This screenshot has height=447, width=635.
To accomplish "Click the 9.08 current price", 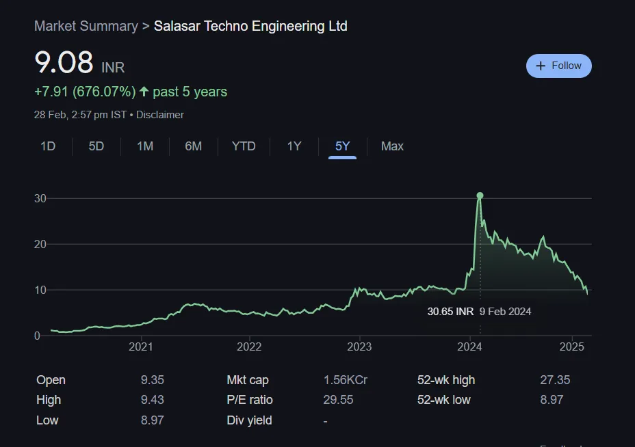I will point(64,63).
